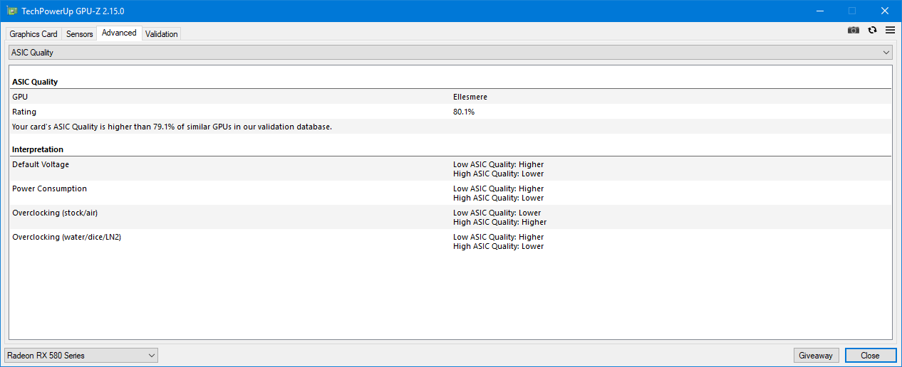Viewport: 902px width, 367px height.
Task: Click the ASIC Quality section heading
Action: tap(35, 82)
